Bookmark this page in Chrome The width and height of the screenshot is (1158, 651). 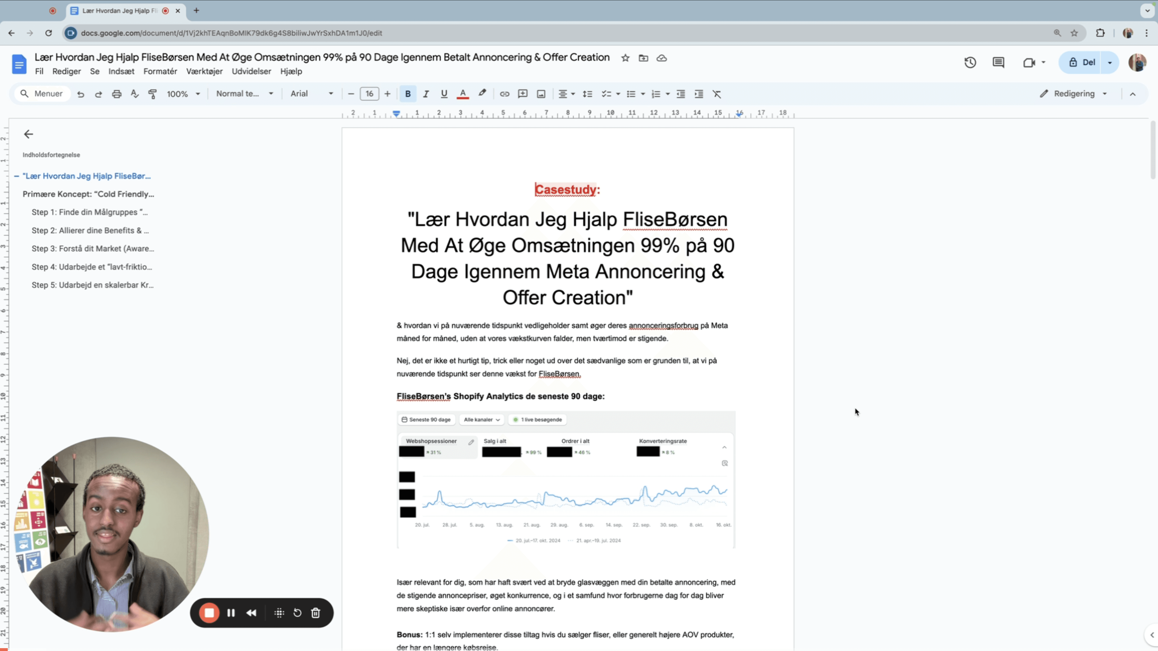[x=1075, y=33]
